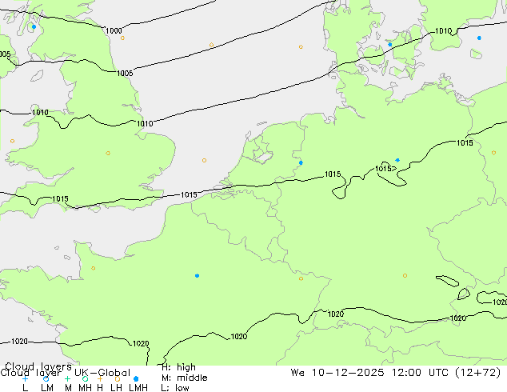Click the 'M: middle' legend text
The width and height of the screenshot is (507, 392).
pyautogui.click(x=185, y=378)
